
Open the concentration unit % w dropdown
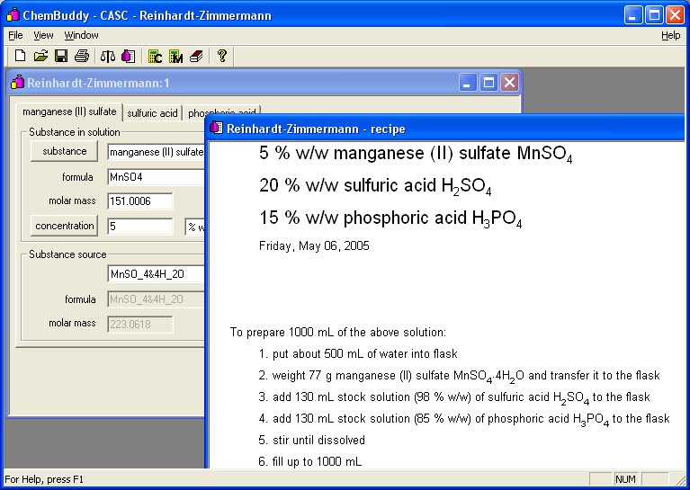(x=195, y=227)
